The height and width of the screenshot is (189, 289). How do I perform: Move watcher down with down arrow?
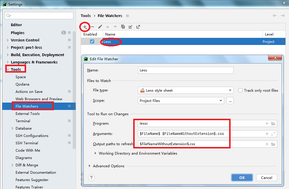pos(115,27)
